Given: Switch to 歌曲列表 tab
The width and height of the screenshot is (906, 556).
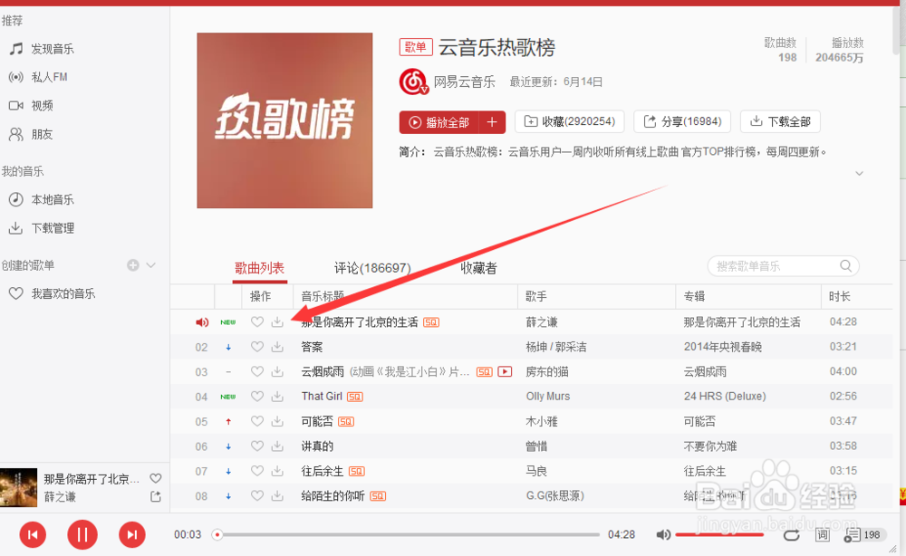Looking at the screenshot, I should pyautogui.click(x=259, y=268).
